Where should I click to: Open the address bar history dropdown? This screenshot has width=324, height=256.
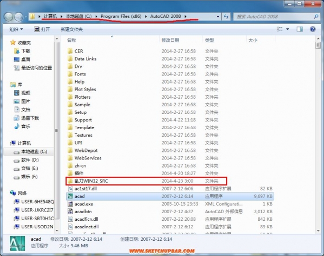click(x=218, y=17)
